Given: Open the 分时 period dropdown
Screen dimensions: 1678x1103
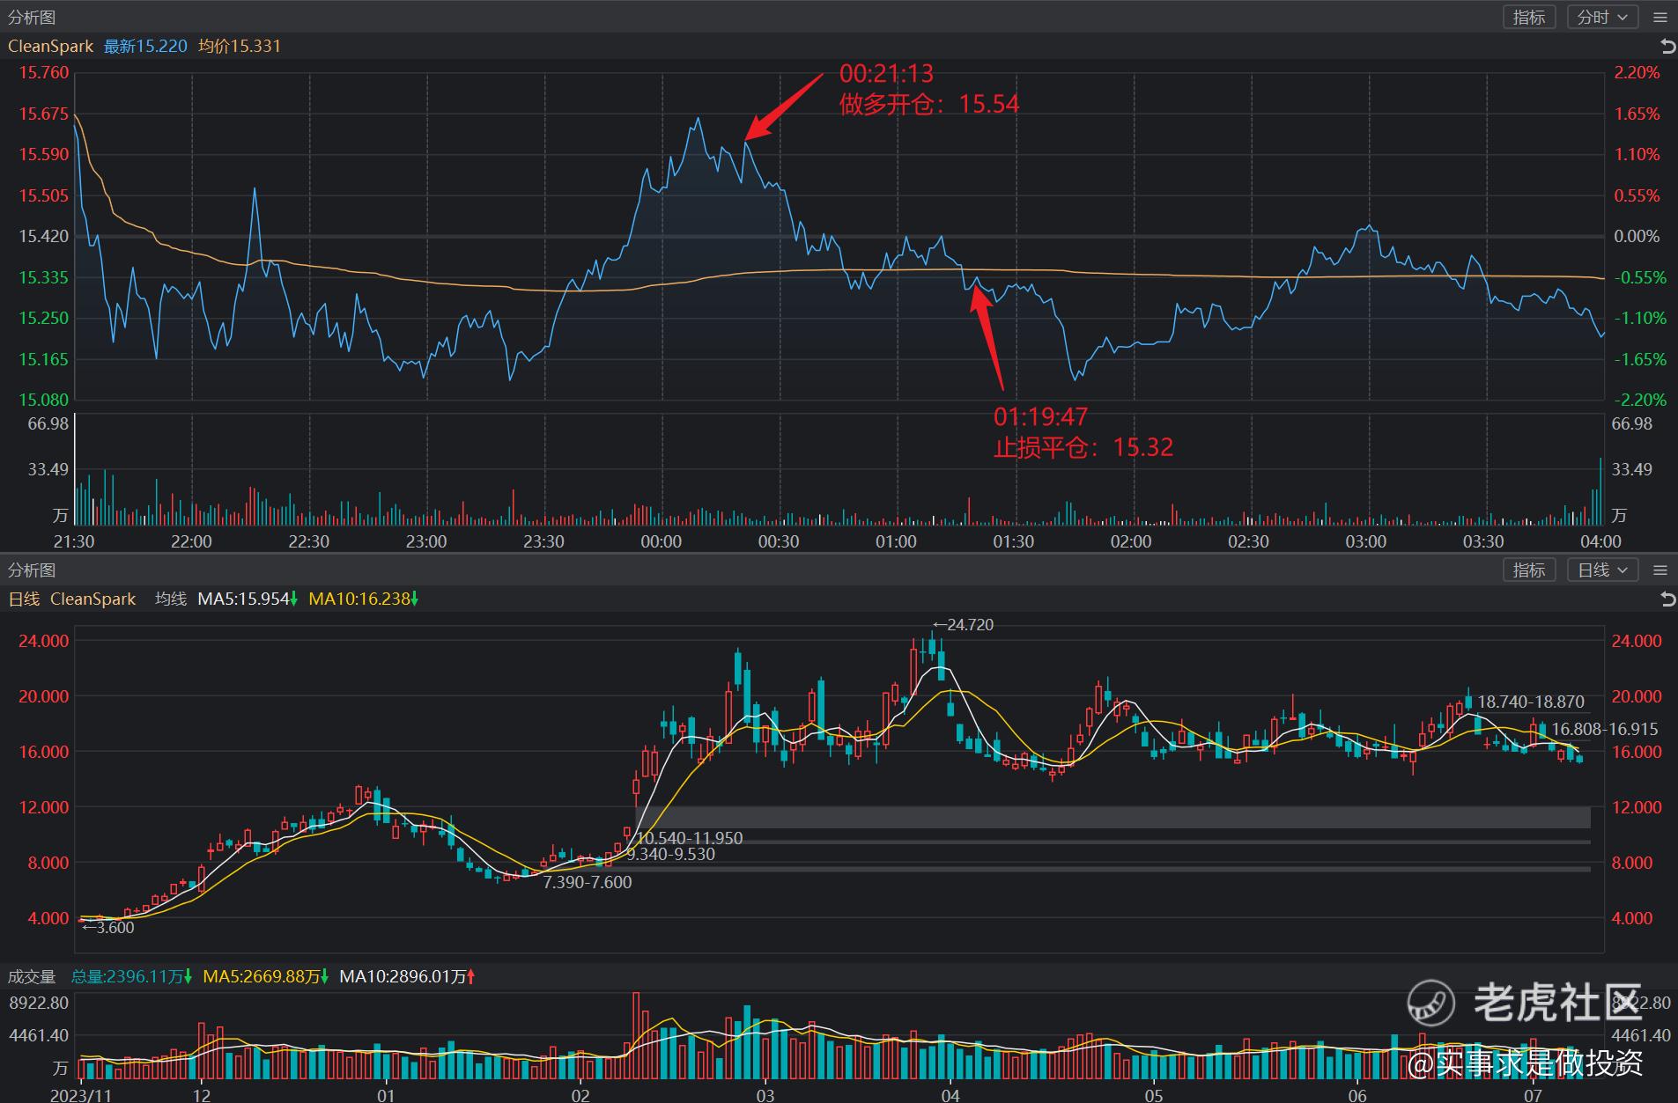Looking at the screenshot, I should (1602, 17).
